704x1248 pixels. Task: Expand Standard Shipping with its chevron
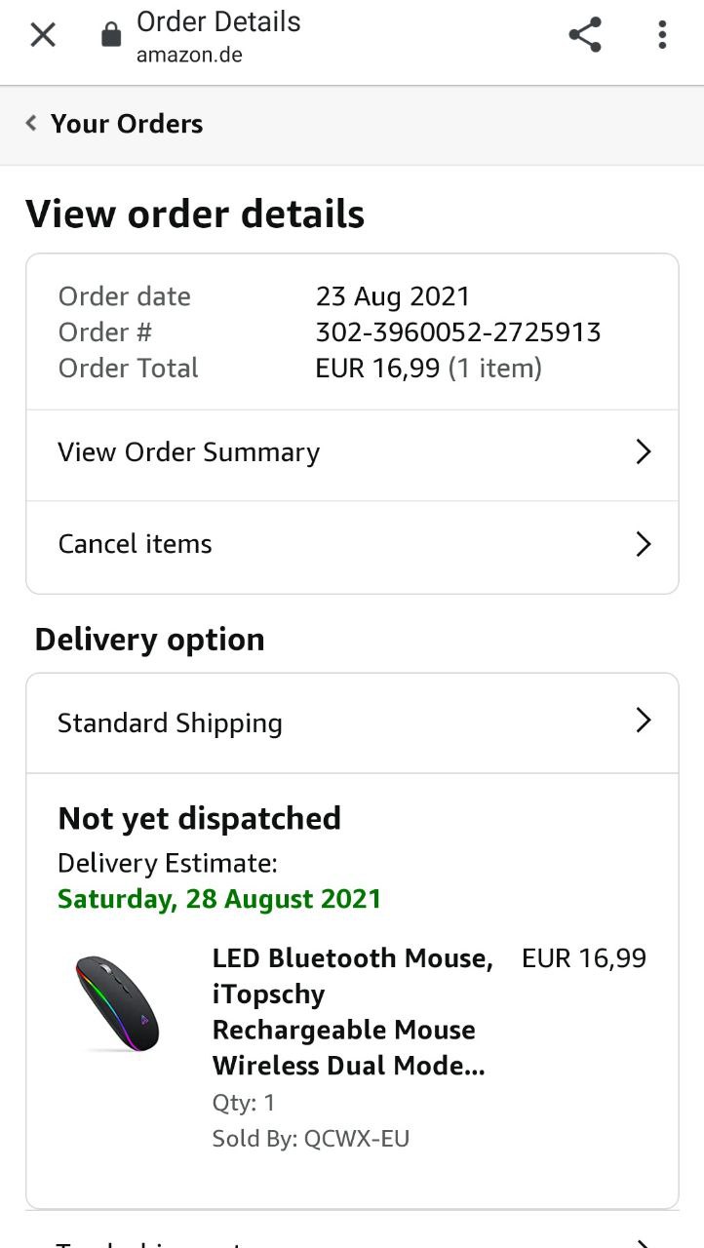pyautogui.click(x=643, y=721)
